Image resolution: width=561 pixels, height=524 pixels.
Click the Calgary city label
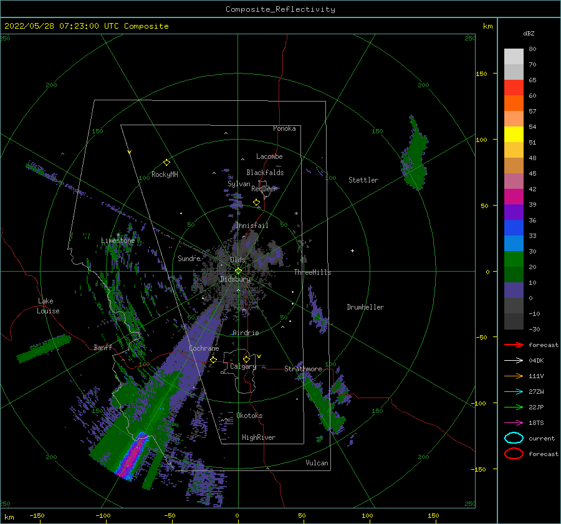click(x=243, y=366)
